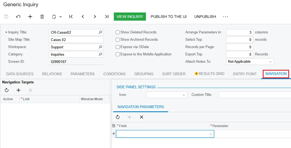Image resolution: width=291 pixels, height=148 pixels.
Task: Click the grid row selector icon in header
Action: (114, 126)
